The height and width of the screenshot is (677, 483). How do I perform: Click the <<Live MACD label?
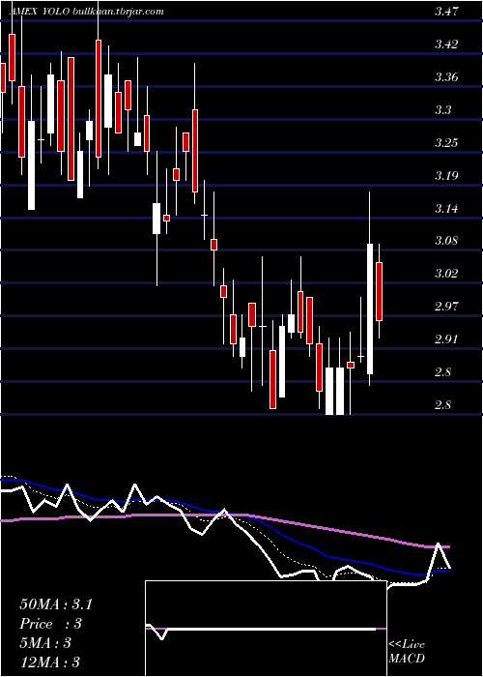click(407, 651)
